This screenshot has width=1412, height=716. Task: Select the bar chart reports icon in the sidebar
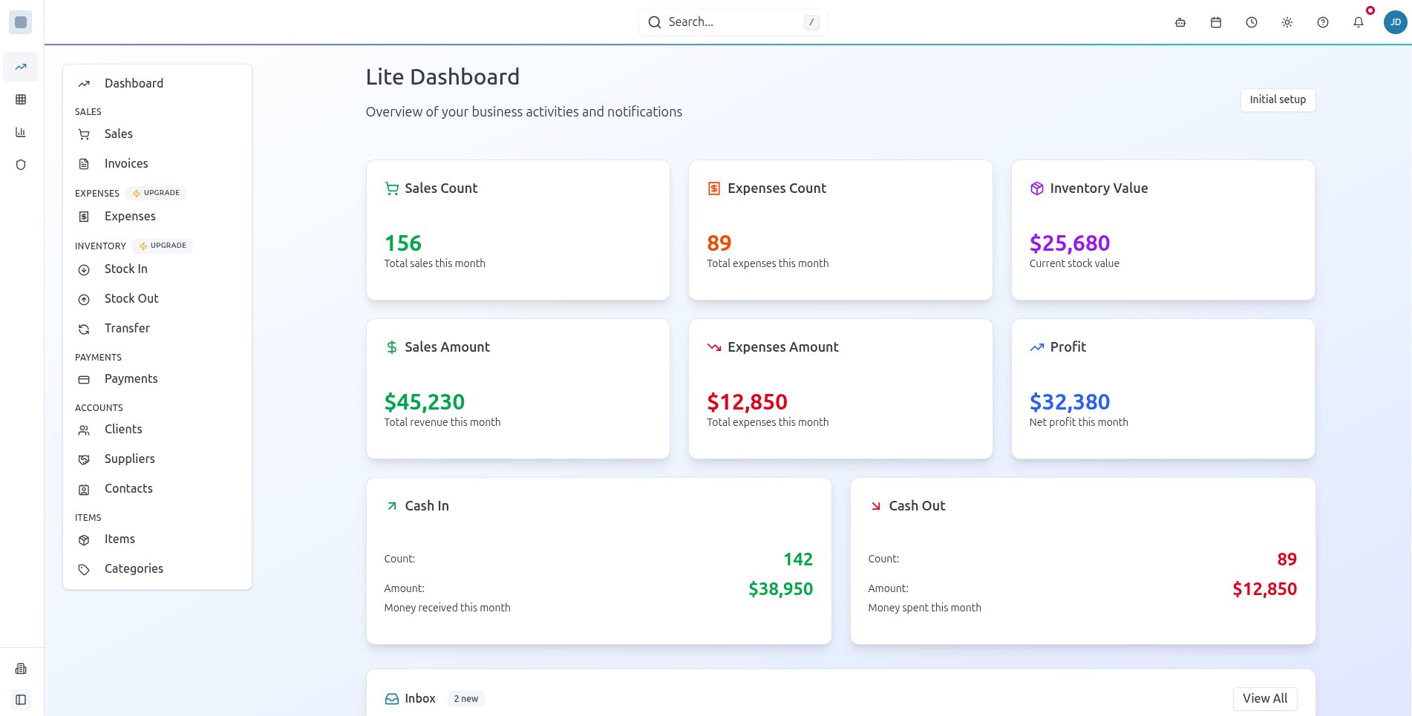[20, 131]
